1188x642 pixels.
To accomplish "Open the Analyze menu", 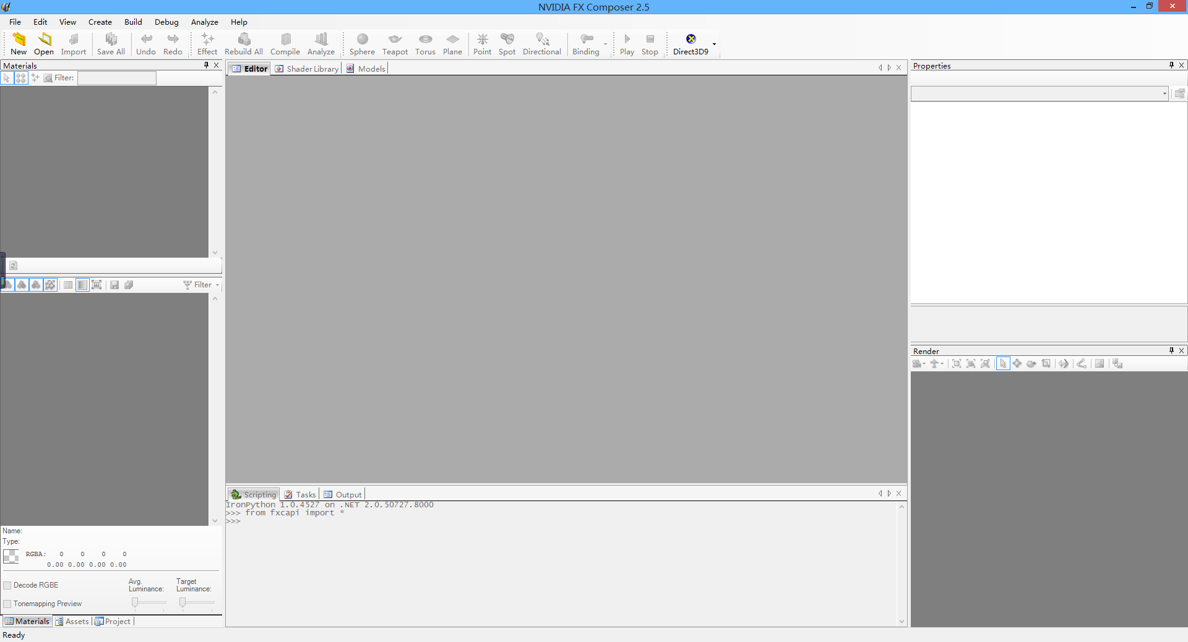I will (204, 22).
